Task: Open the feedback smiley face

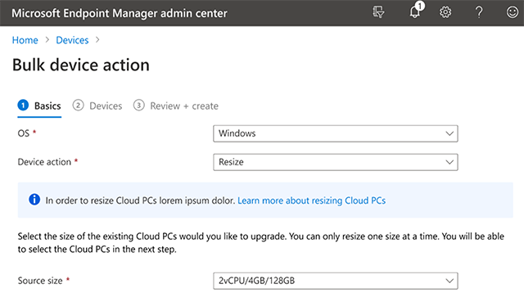Action: (x=512, y=12)
